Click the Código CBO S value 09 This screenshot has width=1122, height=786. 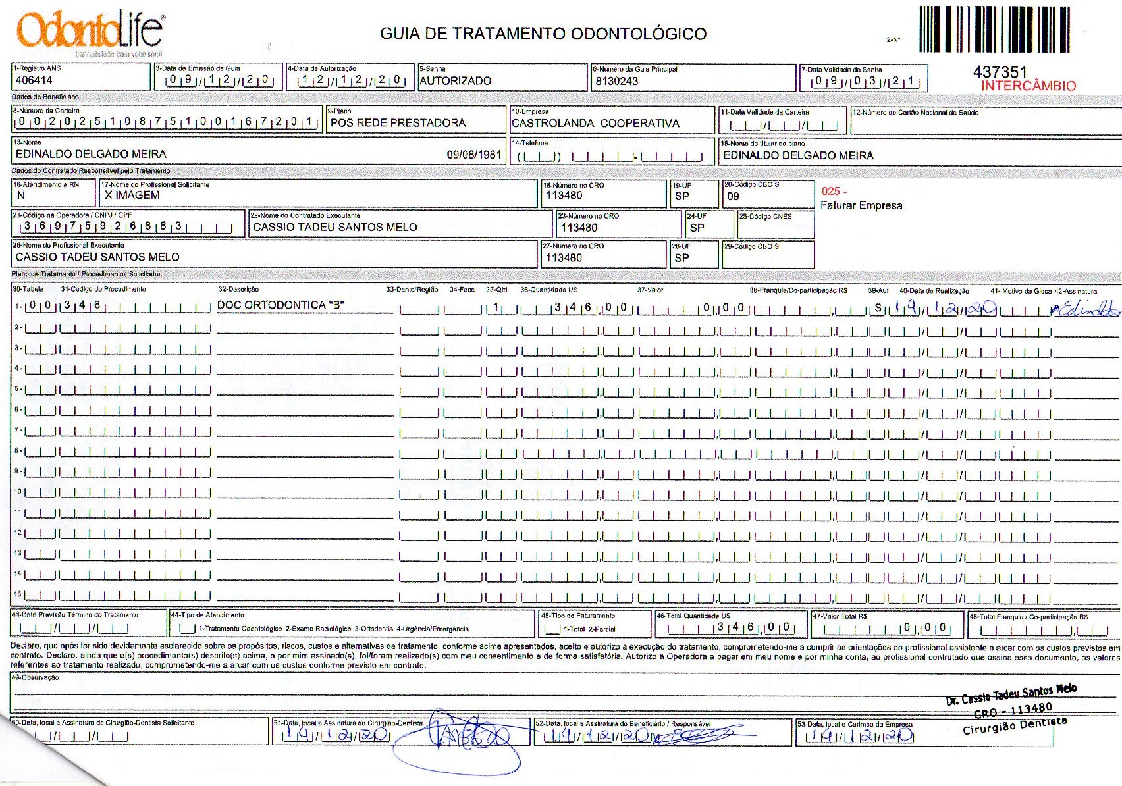(733, 196)
